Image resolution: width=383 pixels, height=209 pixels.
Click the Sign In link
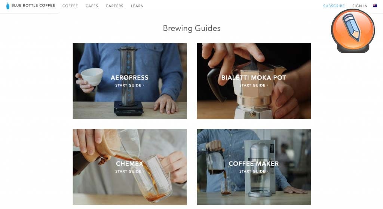coord(360,6)
